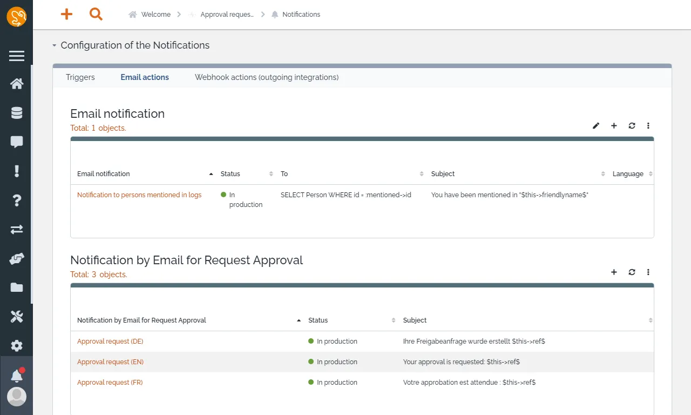Open the question mark problem management menu
Screen dimensions: 691x415
(17, 200)
